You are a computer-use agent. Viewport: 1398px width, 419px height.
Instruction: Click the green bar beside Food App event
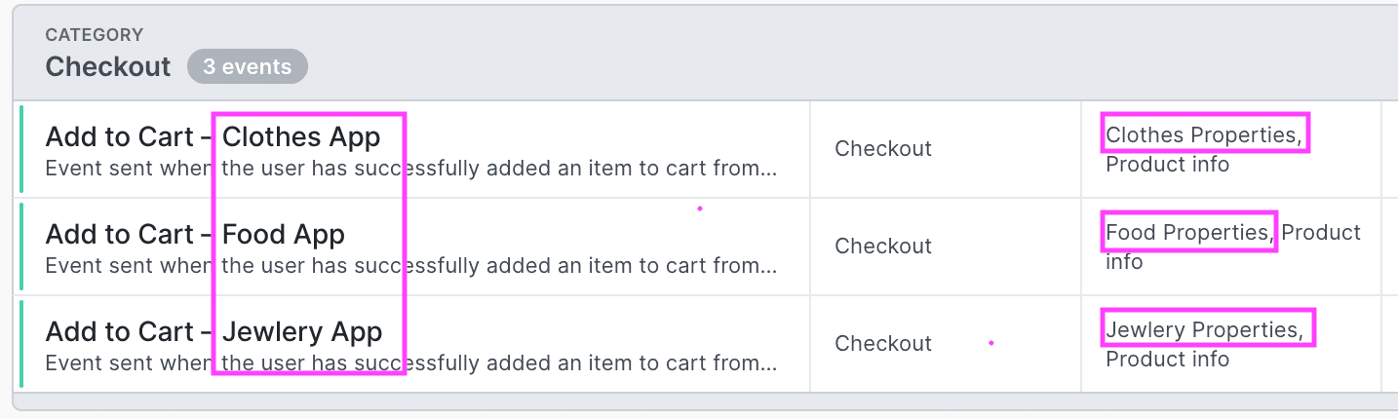(20, 247)
